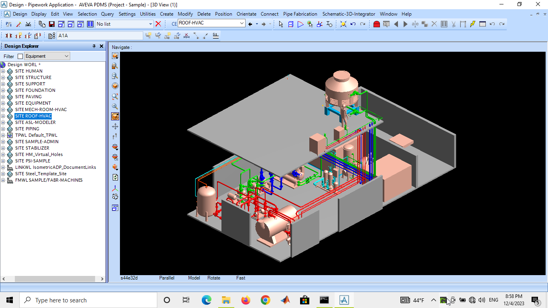
Task: Select TPWL Default_TPWL in the tree
Action: pos(36,135)
